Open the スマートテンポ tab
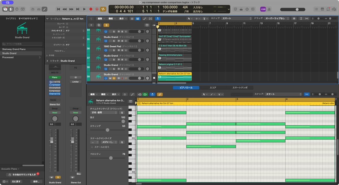Image resolution: width=339 pixels, height=185 pixels. 240,88
